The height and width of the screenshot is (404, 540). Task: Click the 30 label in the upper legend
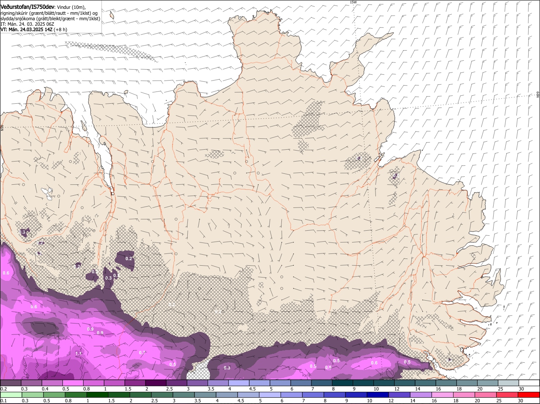[521, 389]
